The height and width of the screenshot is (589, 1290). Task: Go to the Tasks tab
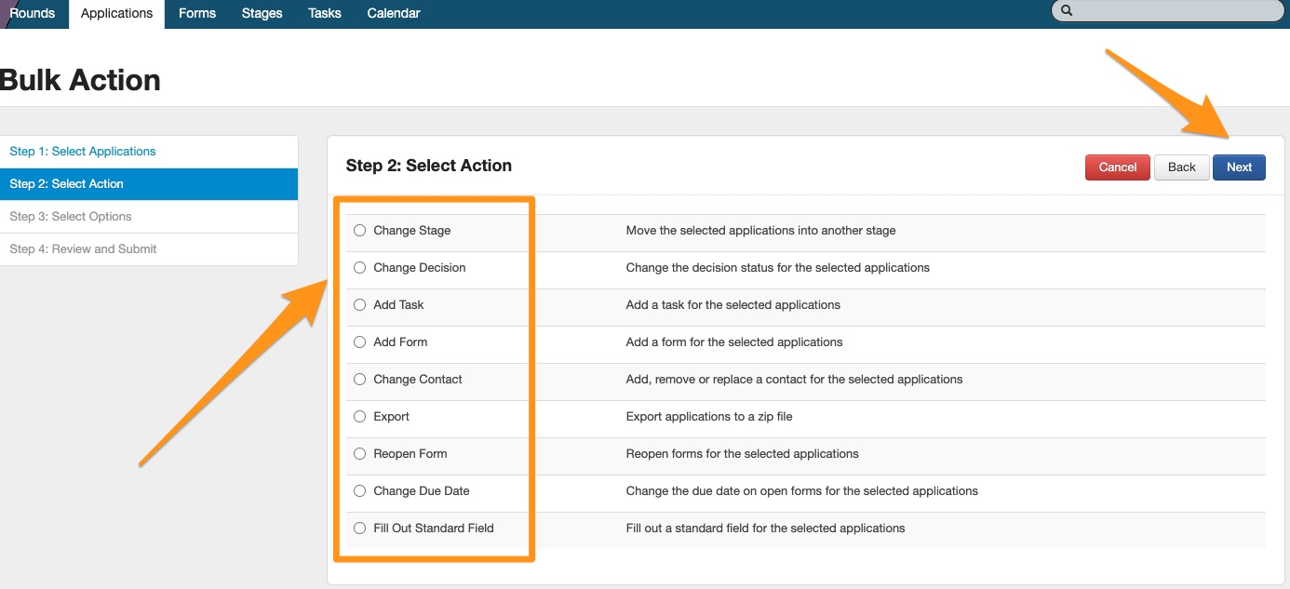(325, 14)
